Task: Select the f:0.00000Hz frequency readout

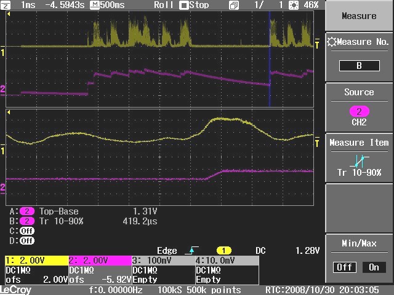Action: [x=116, y=290]
